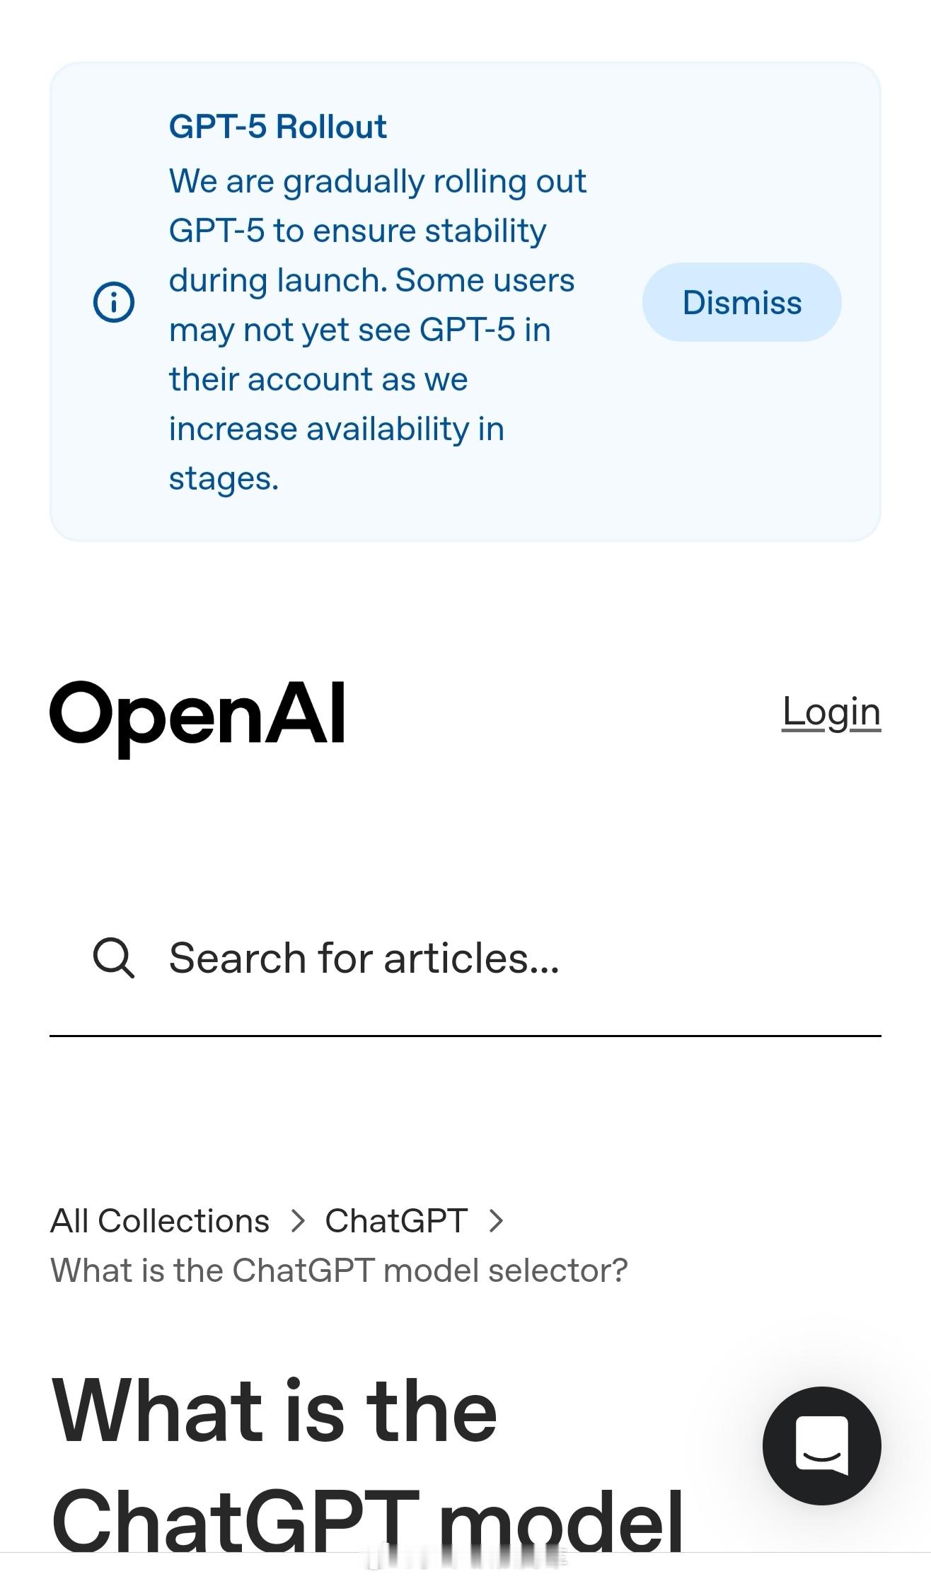Click the info icon in GPT-5 banner
Screen dimensions: 931x1579
point(114,302)
